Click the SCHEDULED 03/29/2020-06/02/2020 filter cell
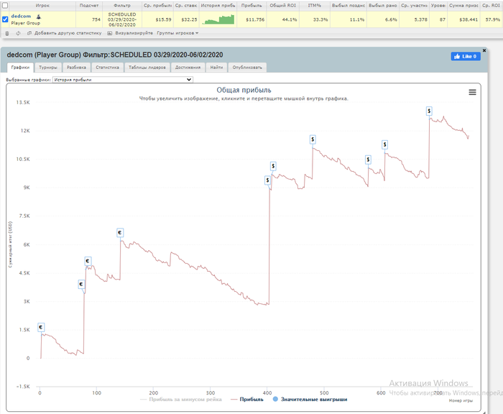 (122, 19)
